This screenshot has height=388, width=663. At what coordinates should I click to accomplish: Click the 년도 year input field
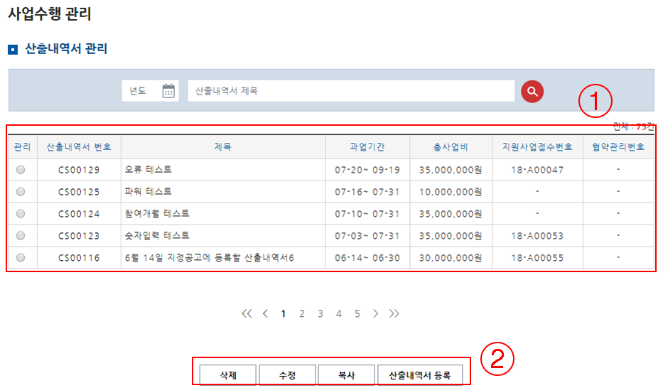(x=139, y=91)
